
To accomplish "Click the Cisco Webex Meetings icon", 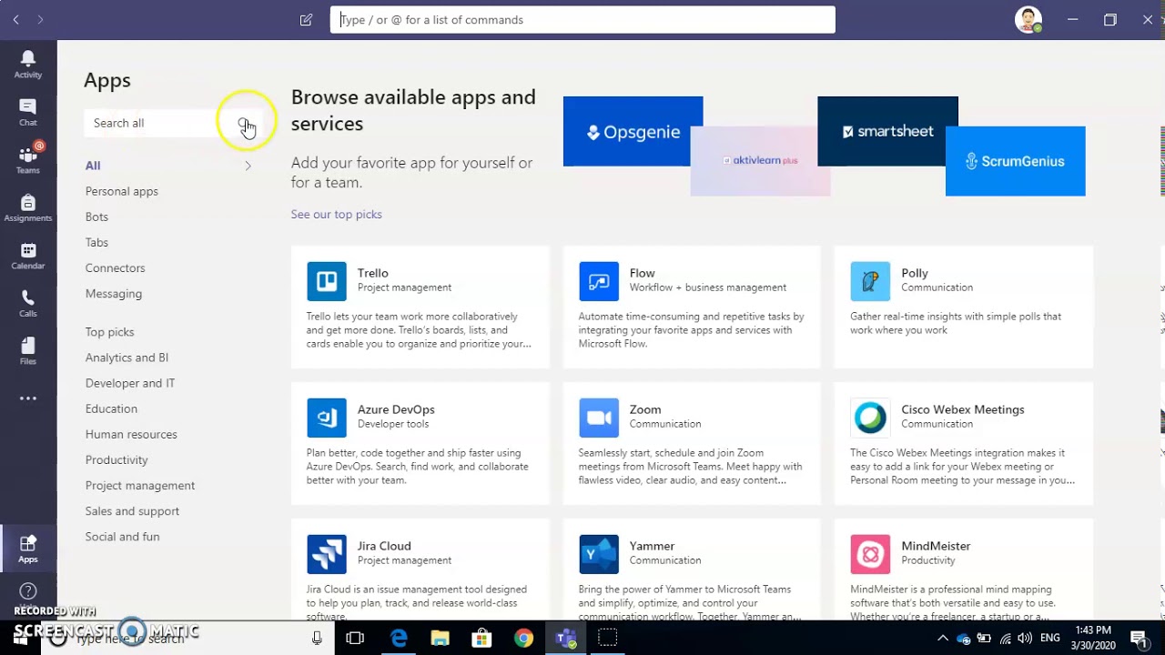I will tap(870, 418).
